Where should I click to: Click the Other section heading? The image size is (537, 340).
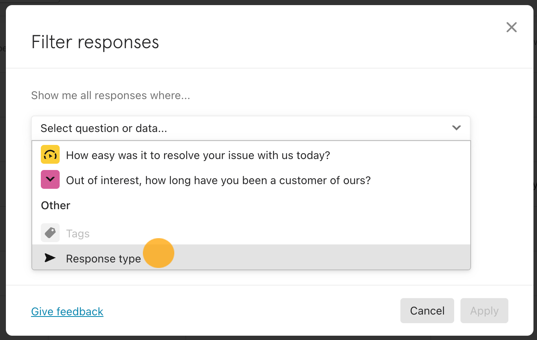56,206
